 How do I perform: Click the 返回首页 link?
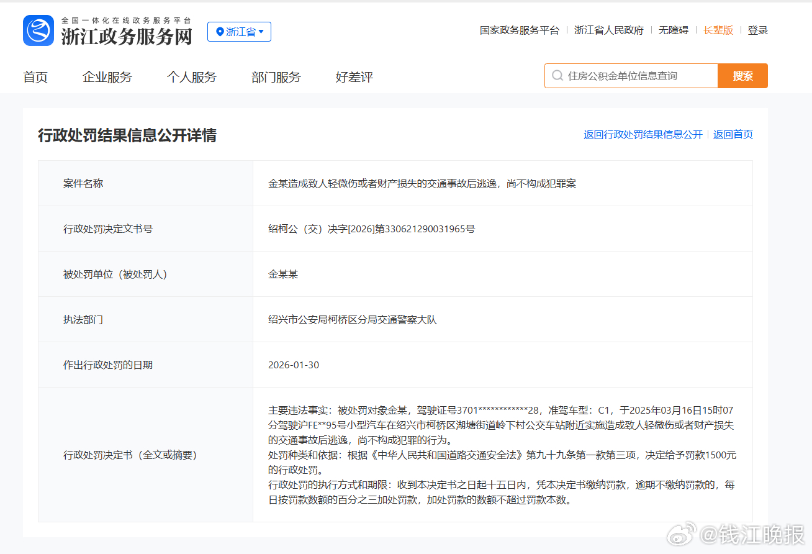[733, 134]
